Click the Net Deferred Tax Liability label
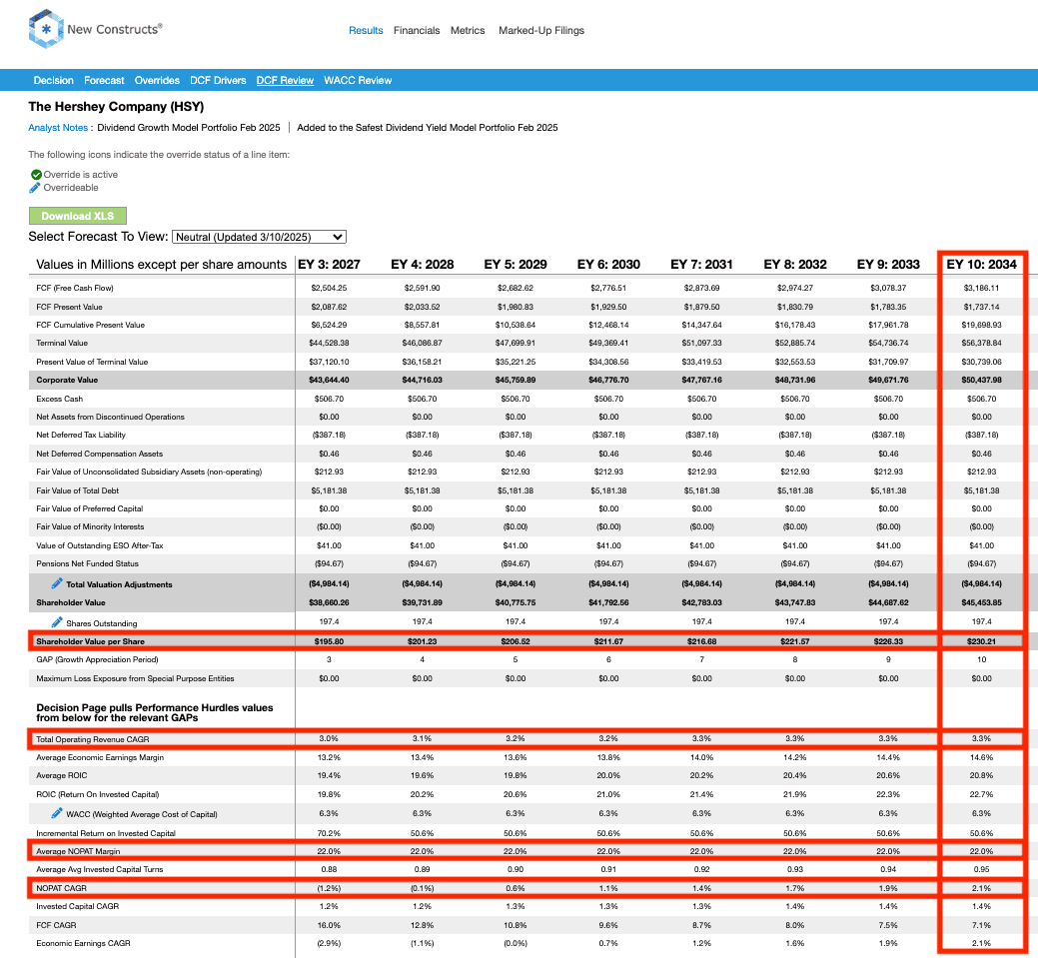The height and width of the screenshot is (958, 1038). (81, 435)
